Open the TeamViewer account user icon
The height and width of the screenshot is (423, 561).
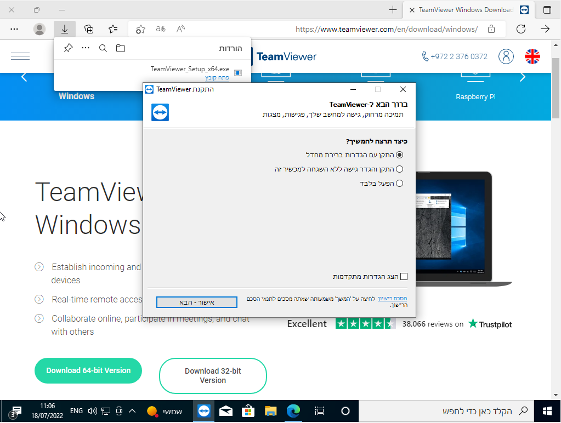pos(506,56)
